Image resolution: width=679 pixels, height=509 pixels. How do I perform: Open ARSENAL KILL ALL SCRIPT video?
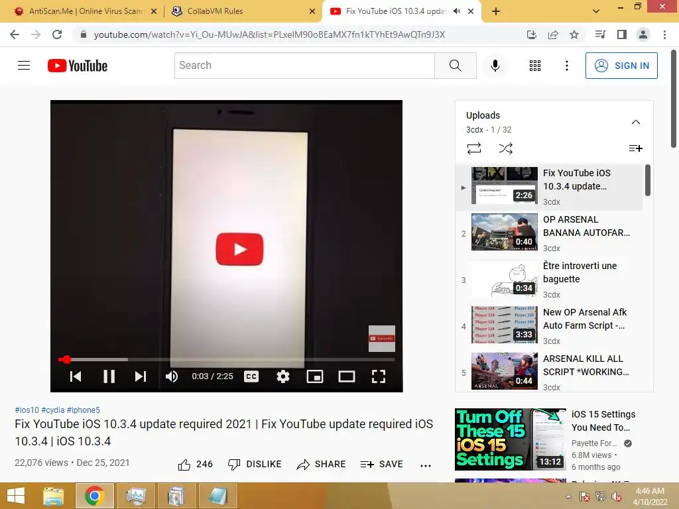click(549, 372)
